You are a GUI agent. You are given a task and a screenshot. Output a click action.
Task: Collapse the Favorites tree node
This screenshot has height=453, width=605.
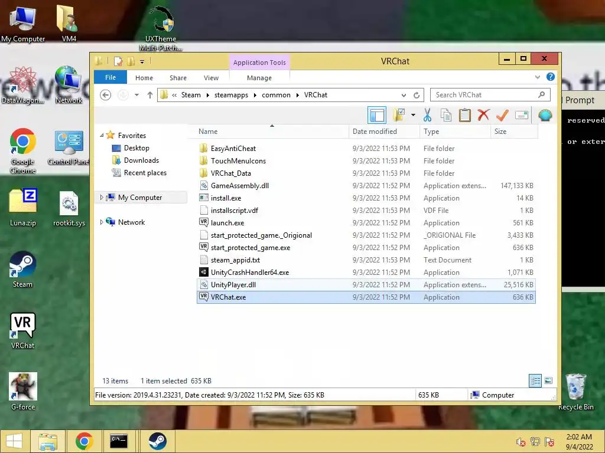coord(102,135)
